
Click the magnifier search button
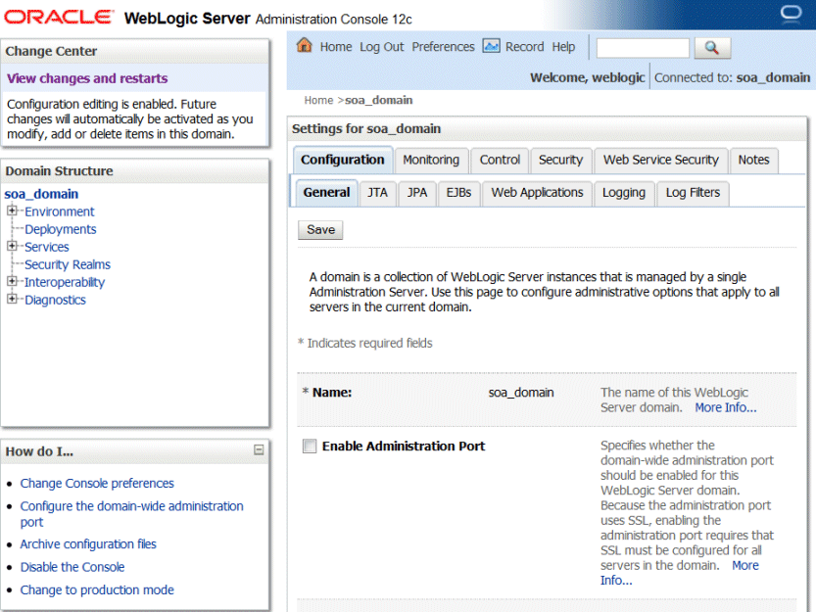point(712,48)
